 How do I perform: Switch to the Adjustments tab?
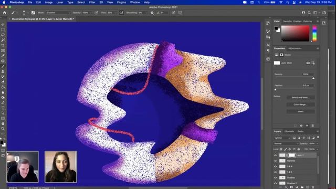[295, 48]
